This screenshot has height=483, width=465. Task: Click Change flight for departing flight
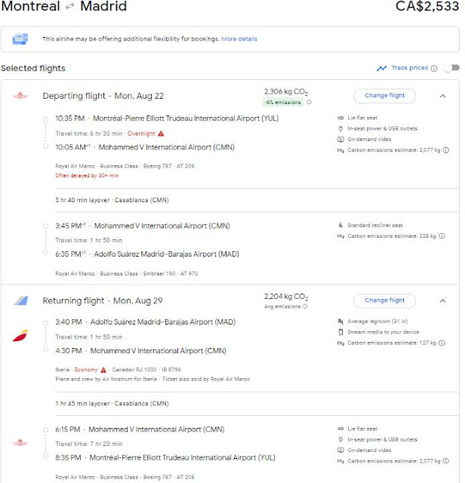(x=384, y=96)
